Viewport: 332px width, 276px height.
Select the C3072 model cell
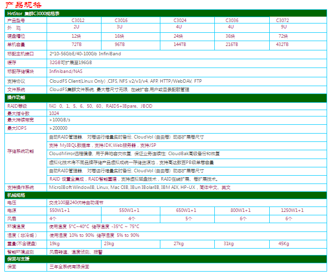tap(282, 21)
